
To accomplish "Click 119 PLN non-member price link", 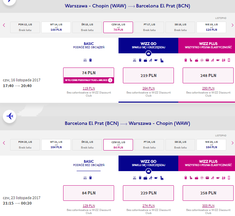I will click(89, 88).
